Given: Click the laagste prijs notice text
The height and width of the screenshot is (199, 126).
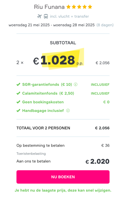Looking at the screenshot, I should 63,190.
